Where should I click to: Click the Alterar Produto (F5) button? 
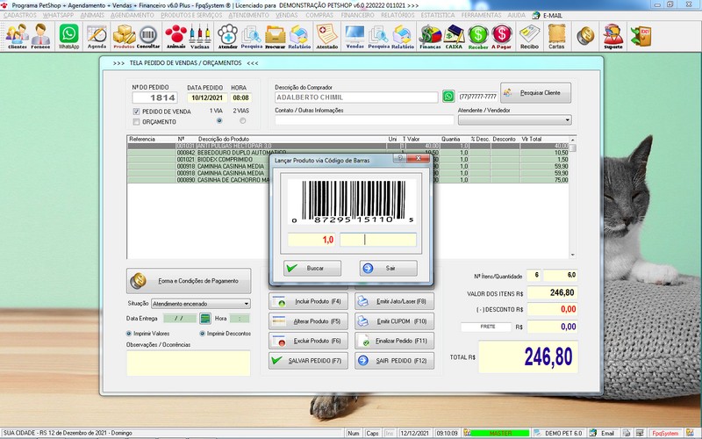(308, 321)
